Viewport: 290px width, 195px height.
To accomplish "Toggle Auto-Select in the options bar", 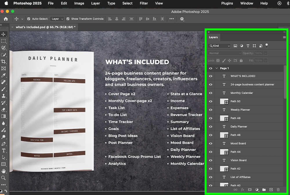I will tap(29, 19).
